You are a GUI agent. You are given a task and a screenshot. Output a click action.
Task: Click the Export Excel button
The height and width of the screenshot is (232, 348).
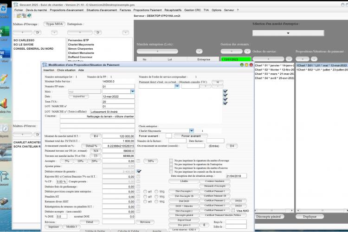click(x=184, y=220)
